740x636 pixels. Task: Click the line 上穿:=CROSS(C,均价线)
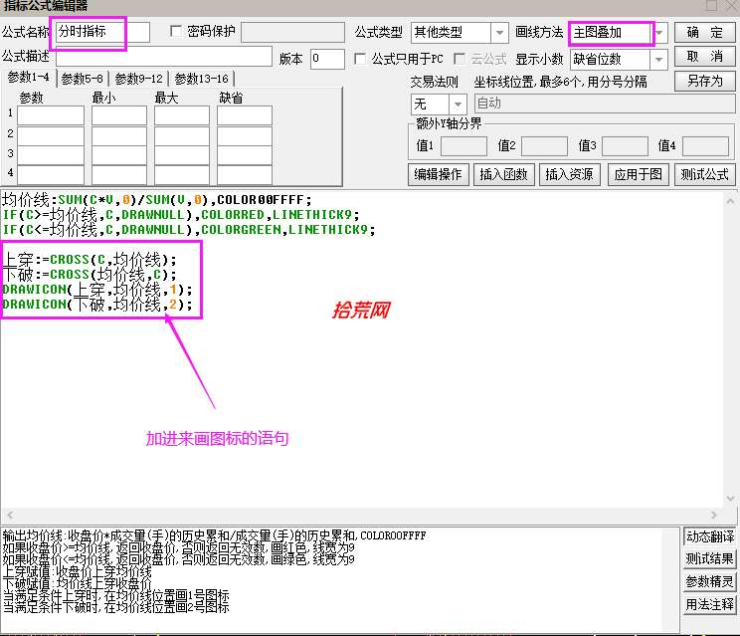pos(90,259)
